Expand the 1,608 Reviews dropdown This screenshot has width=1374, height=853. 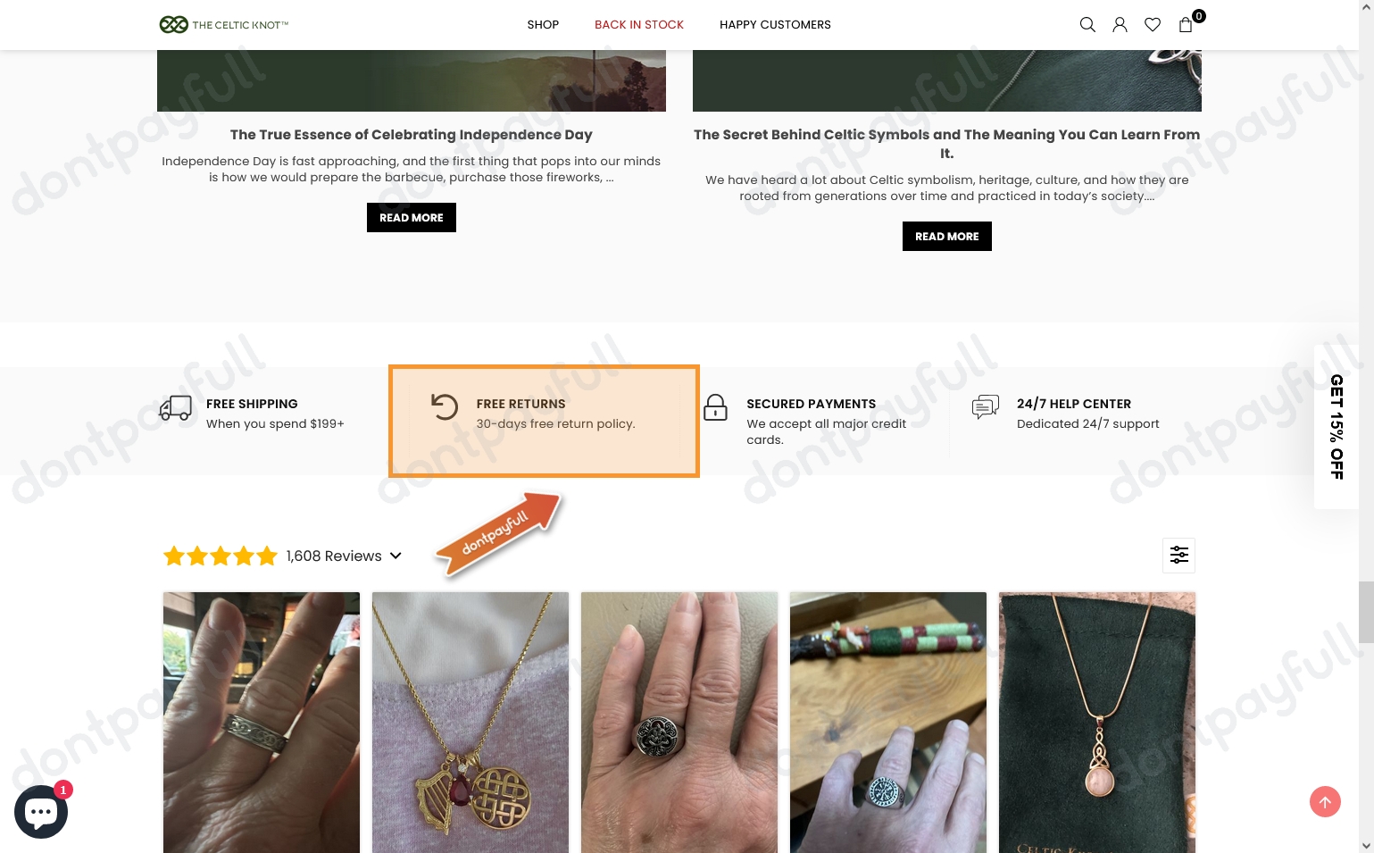tap(396, 556)
